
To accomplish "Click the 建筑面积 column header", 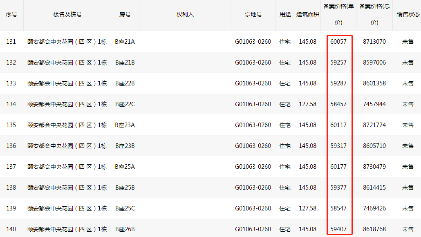I will (x=308, y=14).
